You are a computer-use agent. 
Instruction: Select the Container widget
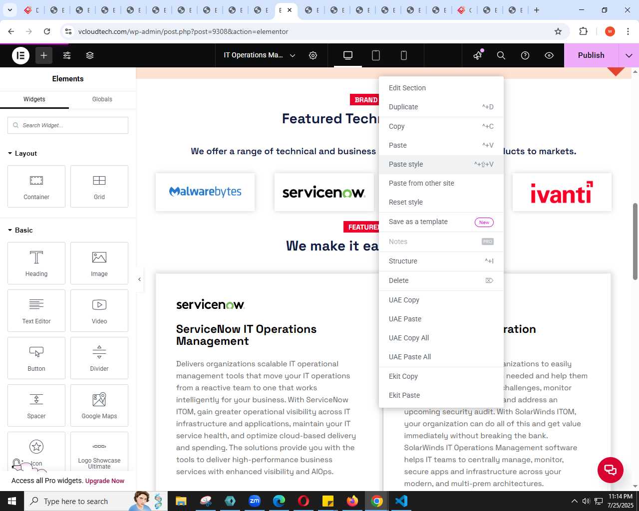[x=36, y=187]
